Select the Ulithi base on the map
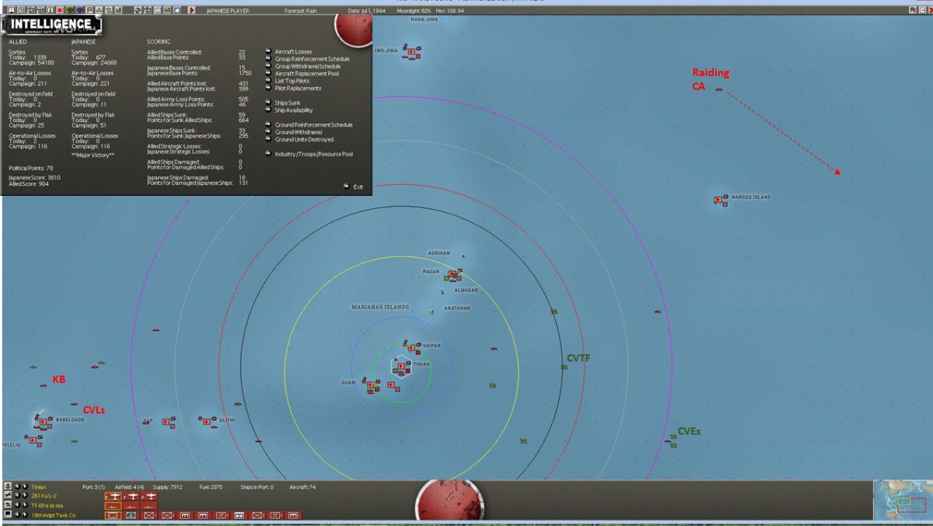Image resolution: width=933 pixels, height=526 pixels. pyautogui.click(x=208, y=421)
